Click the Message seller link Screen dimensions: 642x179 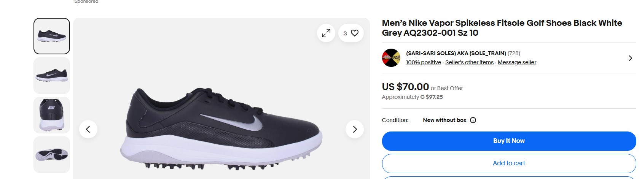pos(517,62)
